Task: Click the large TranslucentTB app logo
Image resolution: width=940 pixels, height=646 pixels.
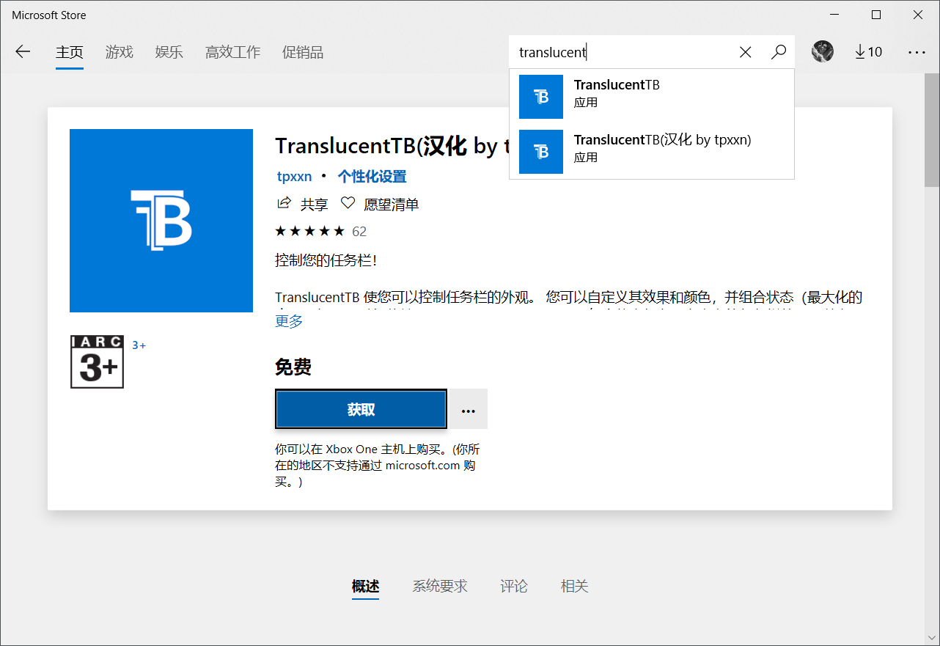Action: click(x=161, y=221)
